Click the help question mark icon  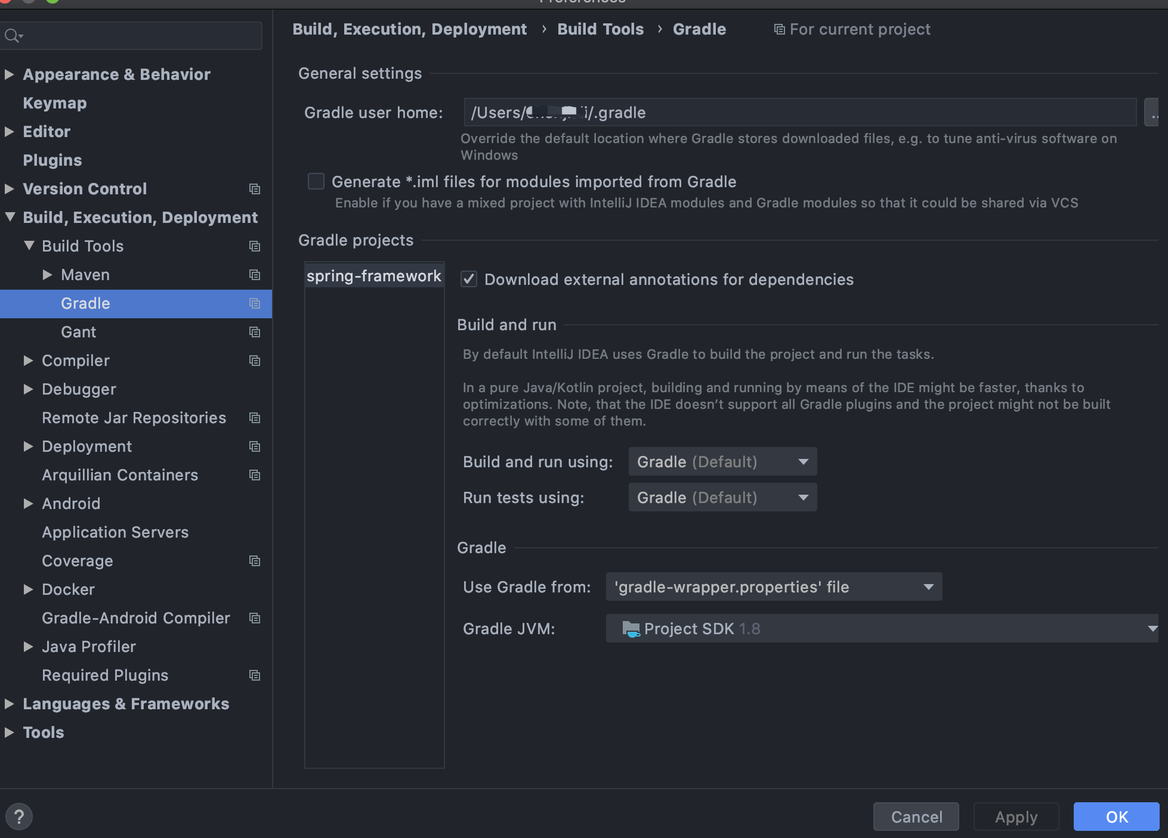click(19, 817)
